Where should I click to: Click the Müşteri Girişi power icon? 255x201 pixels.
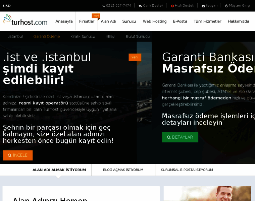coord(226,6)
